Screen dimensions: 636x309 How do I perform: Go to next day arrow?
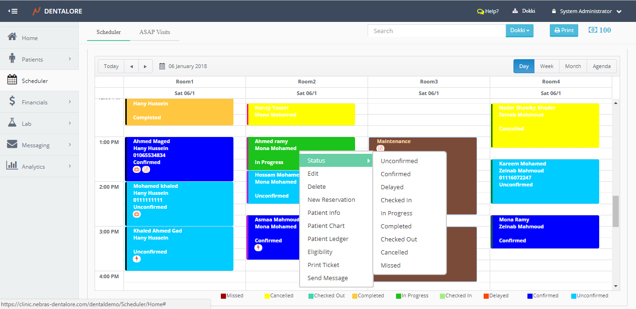145,66
